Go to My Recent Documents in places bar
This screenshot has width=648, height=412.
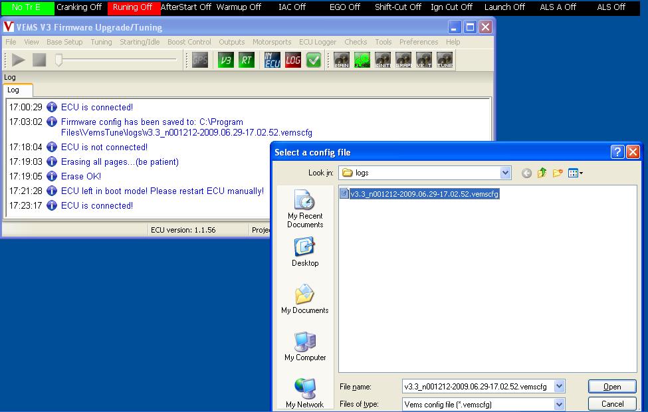click(305, 209)
